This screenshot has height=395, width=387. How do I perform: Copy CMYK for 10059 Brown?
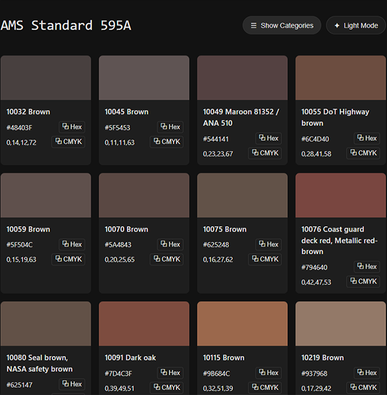click(68, 259)
